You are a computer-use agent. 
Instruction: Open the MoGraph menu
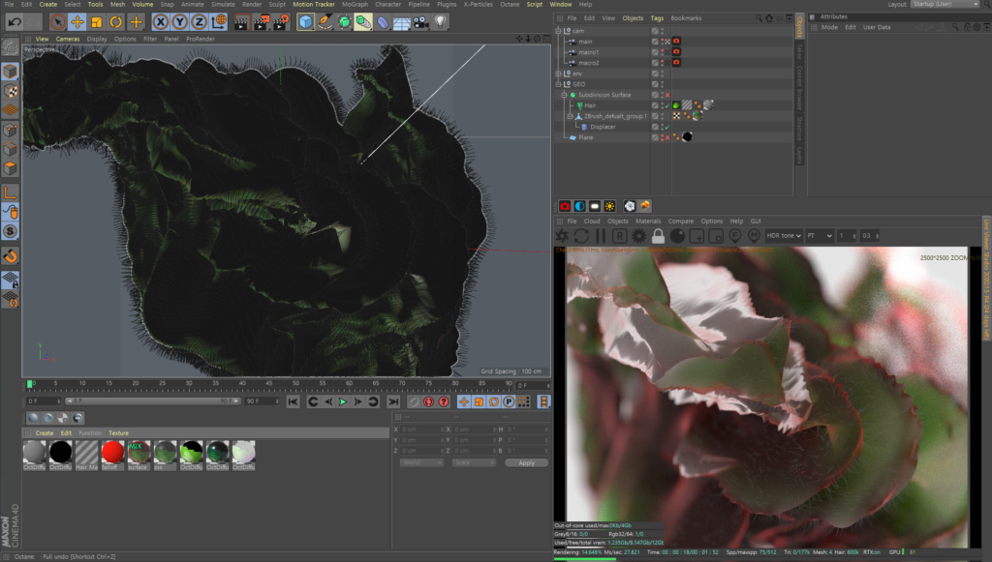[355, 4]
